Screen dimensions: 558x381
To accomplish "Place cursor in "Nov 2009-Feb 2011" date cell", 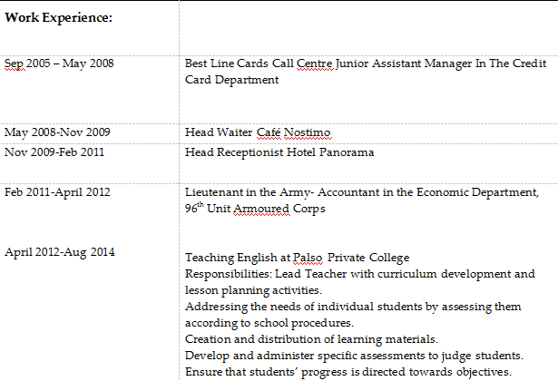I will (x=54, y=152).
